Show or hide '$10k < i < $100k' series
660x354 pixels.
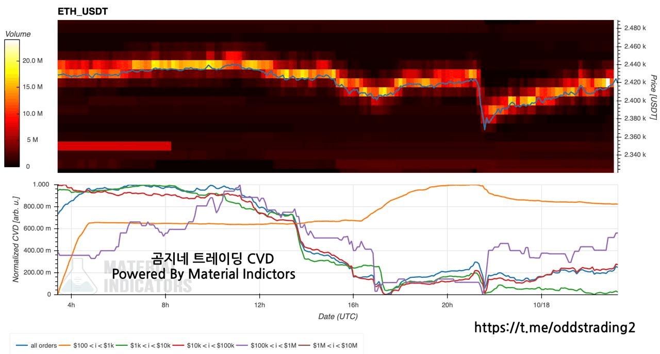(x=203, y=346)
